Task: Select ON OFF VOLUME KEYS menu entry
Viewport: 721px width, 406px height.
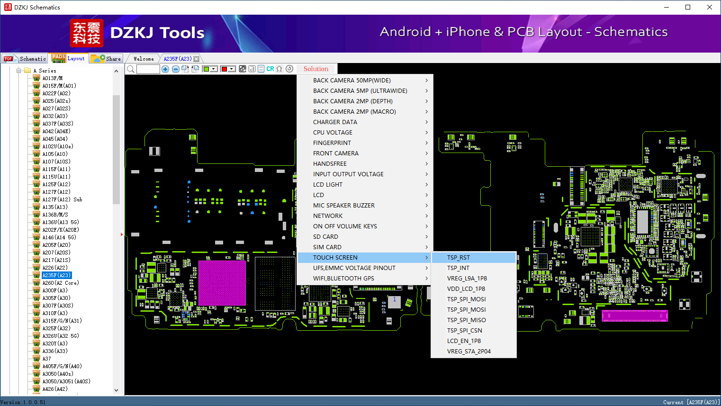Action: pos(363,226)
